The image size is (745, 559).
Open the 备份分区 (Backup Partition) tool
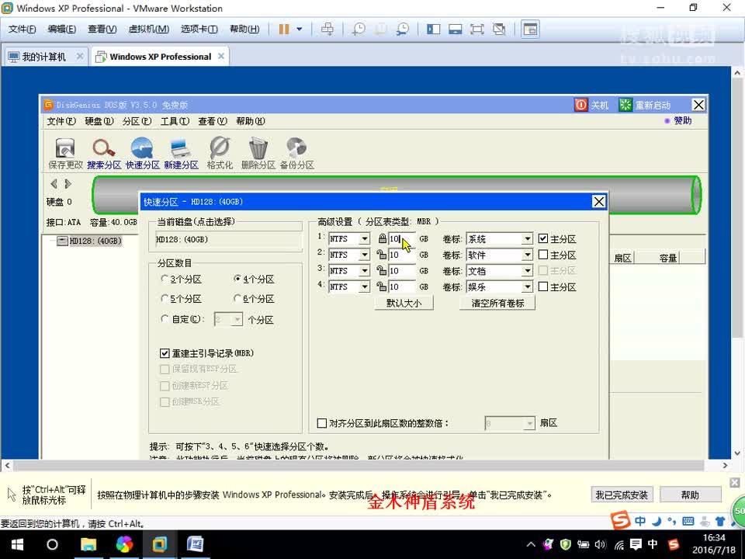point(295,151)
